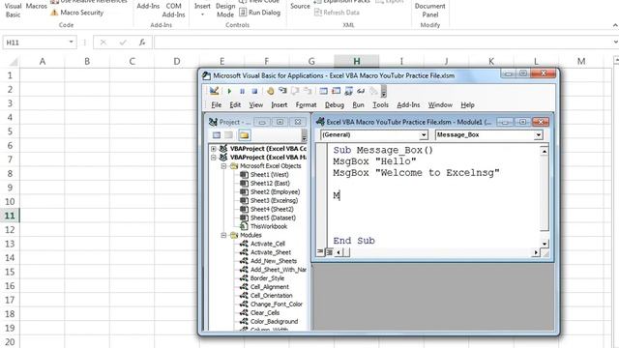Expand the formula bar with its chevron
The width and height of the screenshot is (619, 348).
pyautogui.click(x=615, y=42)
